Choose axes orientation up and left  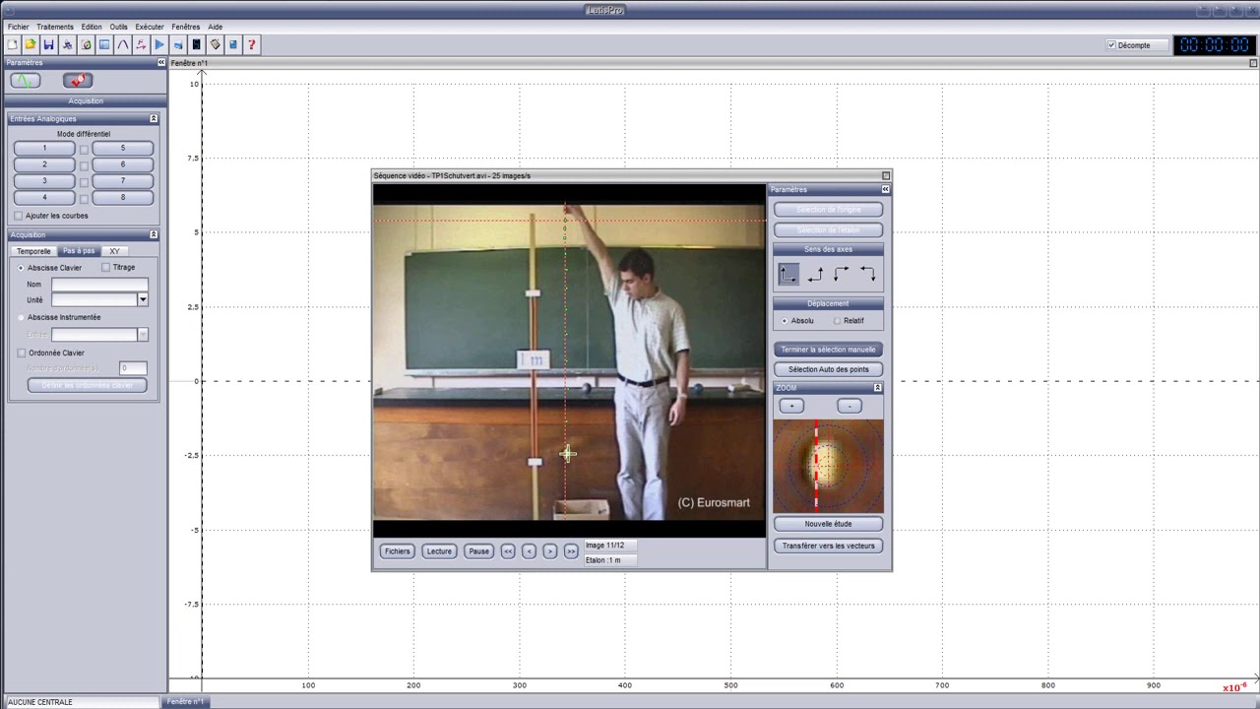click(x=815, y=275)
